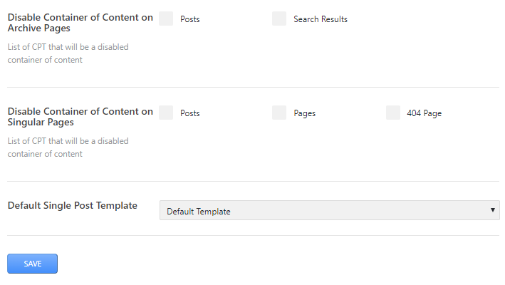This screenshot has height=285, width=505.
Task: Click the description text under Archive Pages heading
Action: point(68,53)
